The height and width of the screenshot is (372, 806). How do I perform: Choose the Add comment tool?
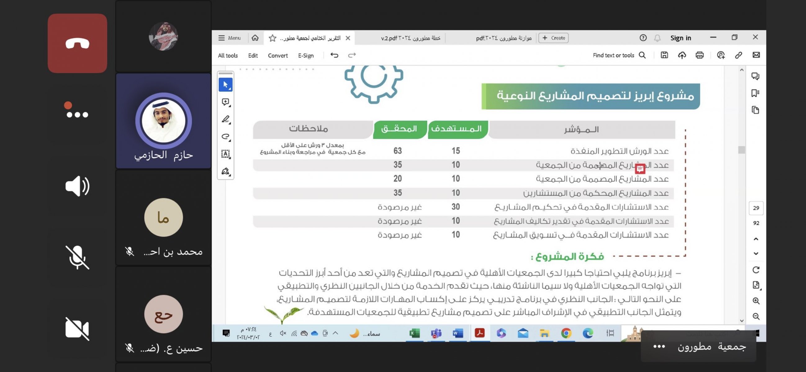[225, 102]
